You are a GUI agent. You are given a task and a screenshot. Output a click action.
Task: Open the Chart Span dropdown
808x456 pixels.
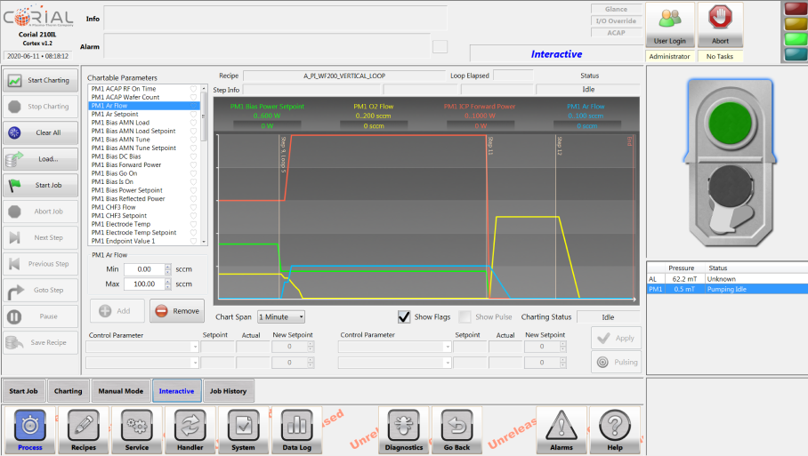pos(281,316)
